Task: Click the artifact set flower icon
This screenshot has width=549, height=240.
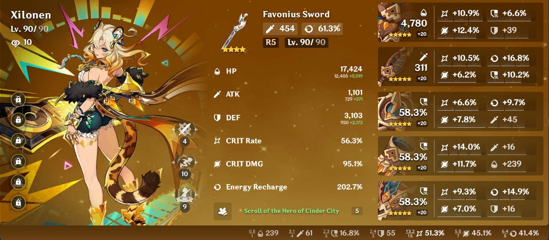Action: click(x=222, y=211)
